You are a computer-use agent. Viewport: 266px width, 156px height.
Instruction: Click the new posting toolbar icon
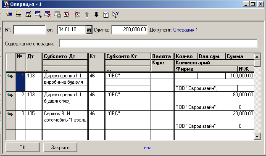[x=9, y=14]
